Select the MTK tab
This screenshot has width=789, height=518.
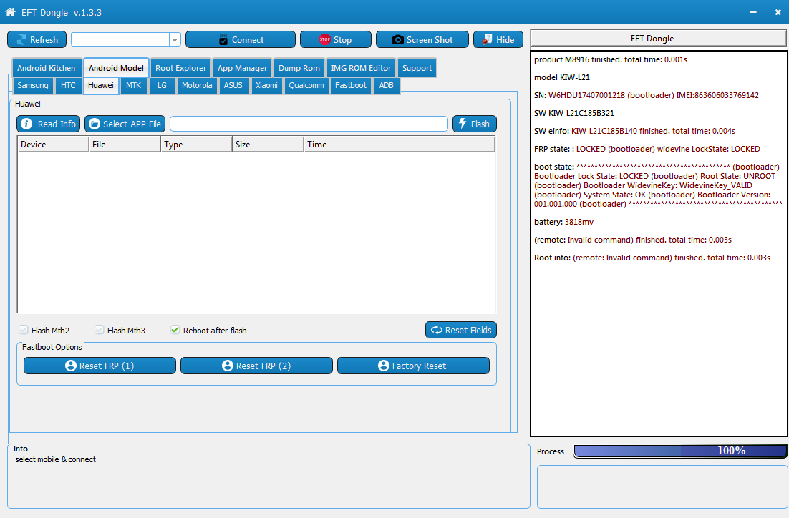coord(133,85)
